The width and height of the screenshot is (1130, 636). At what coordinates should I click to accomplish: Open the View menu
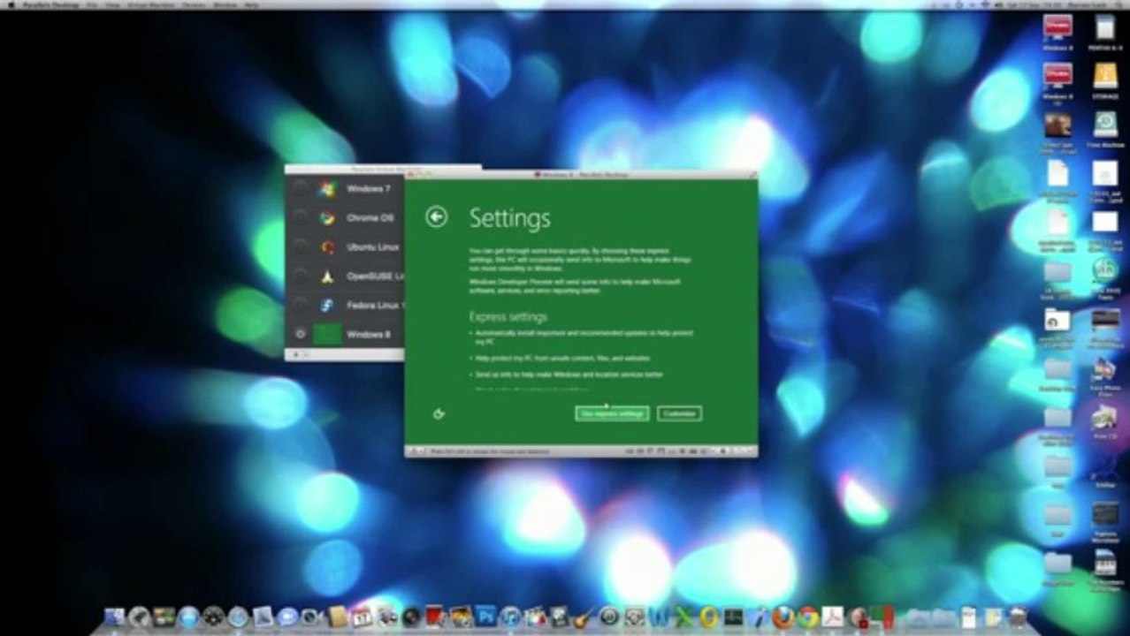tap(111, 4)
